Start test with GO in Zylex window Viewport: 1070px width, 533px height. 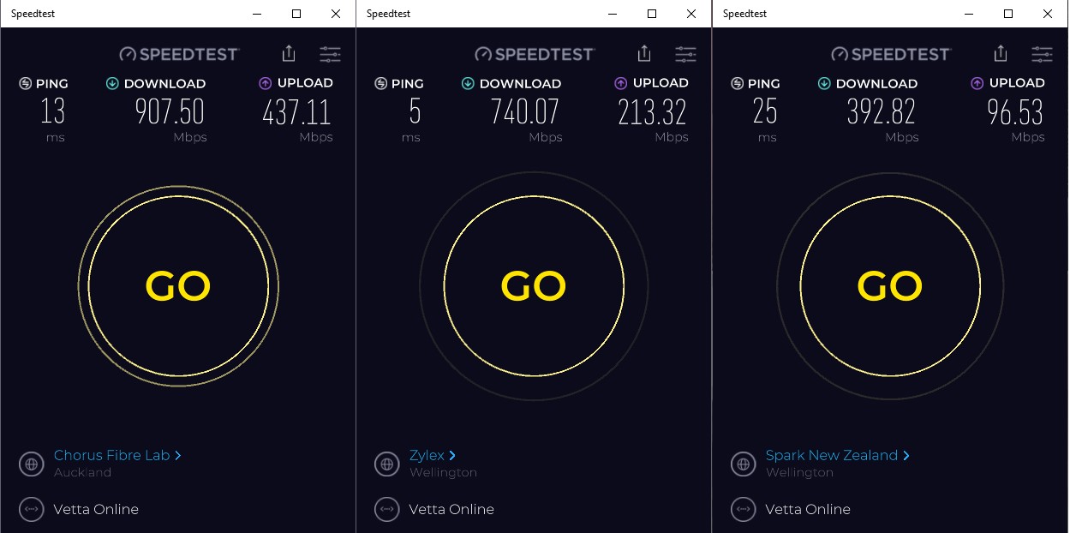click(x=534, y=286)
